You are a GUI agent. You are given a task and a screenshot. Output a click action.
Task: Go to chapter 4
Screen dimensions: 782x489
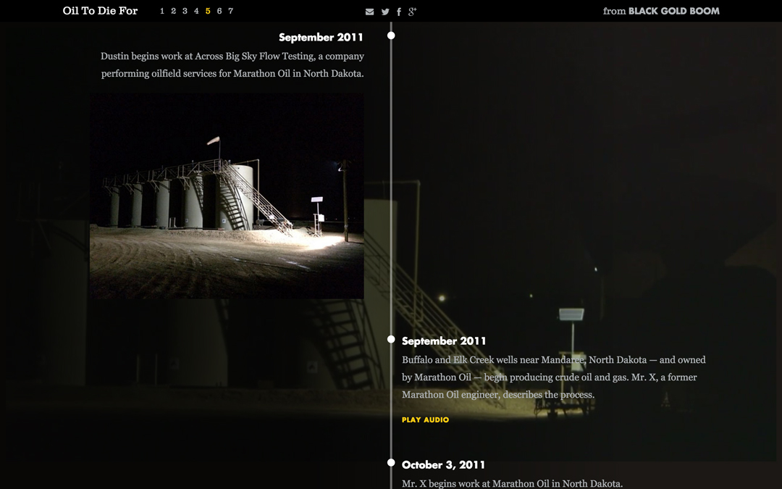tap(196, 11)
